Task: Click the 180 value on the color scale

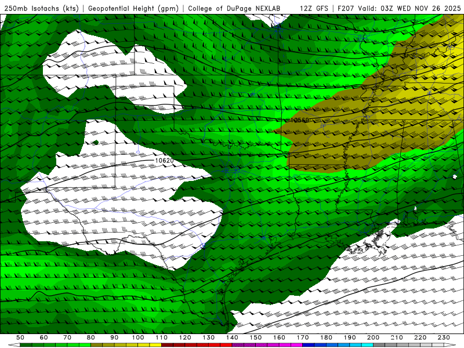Action: (326, 338)
